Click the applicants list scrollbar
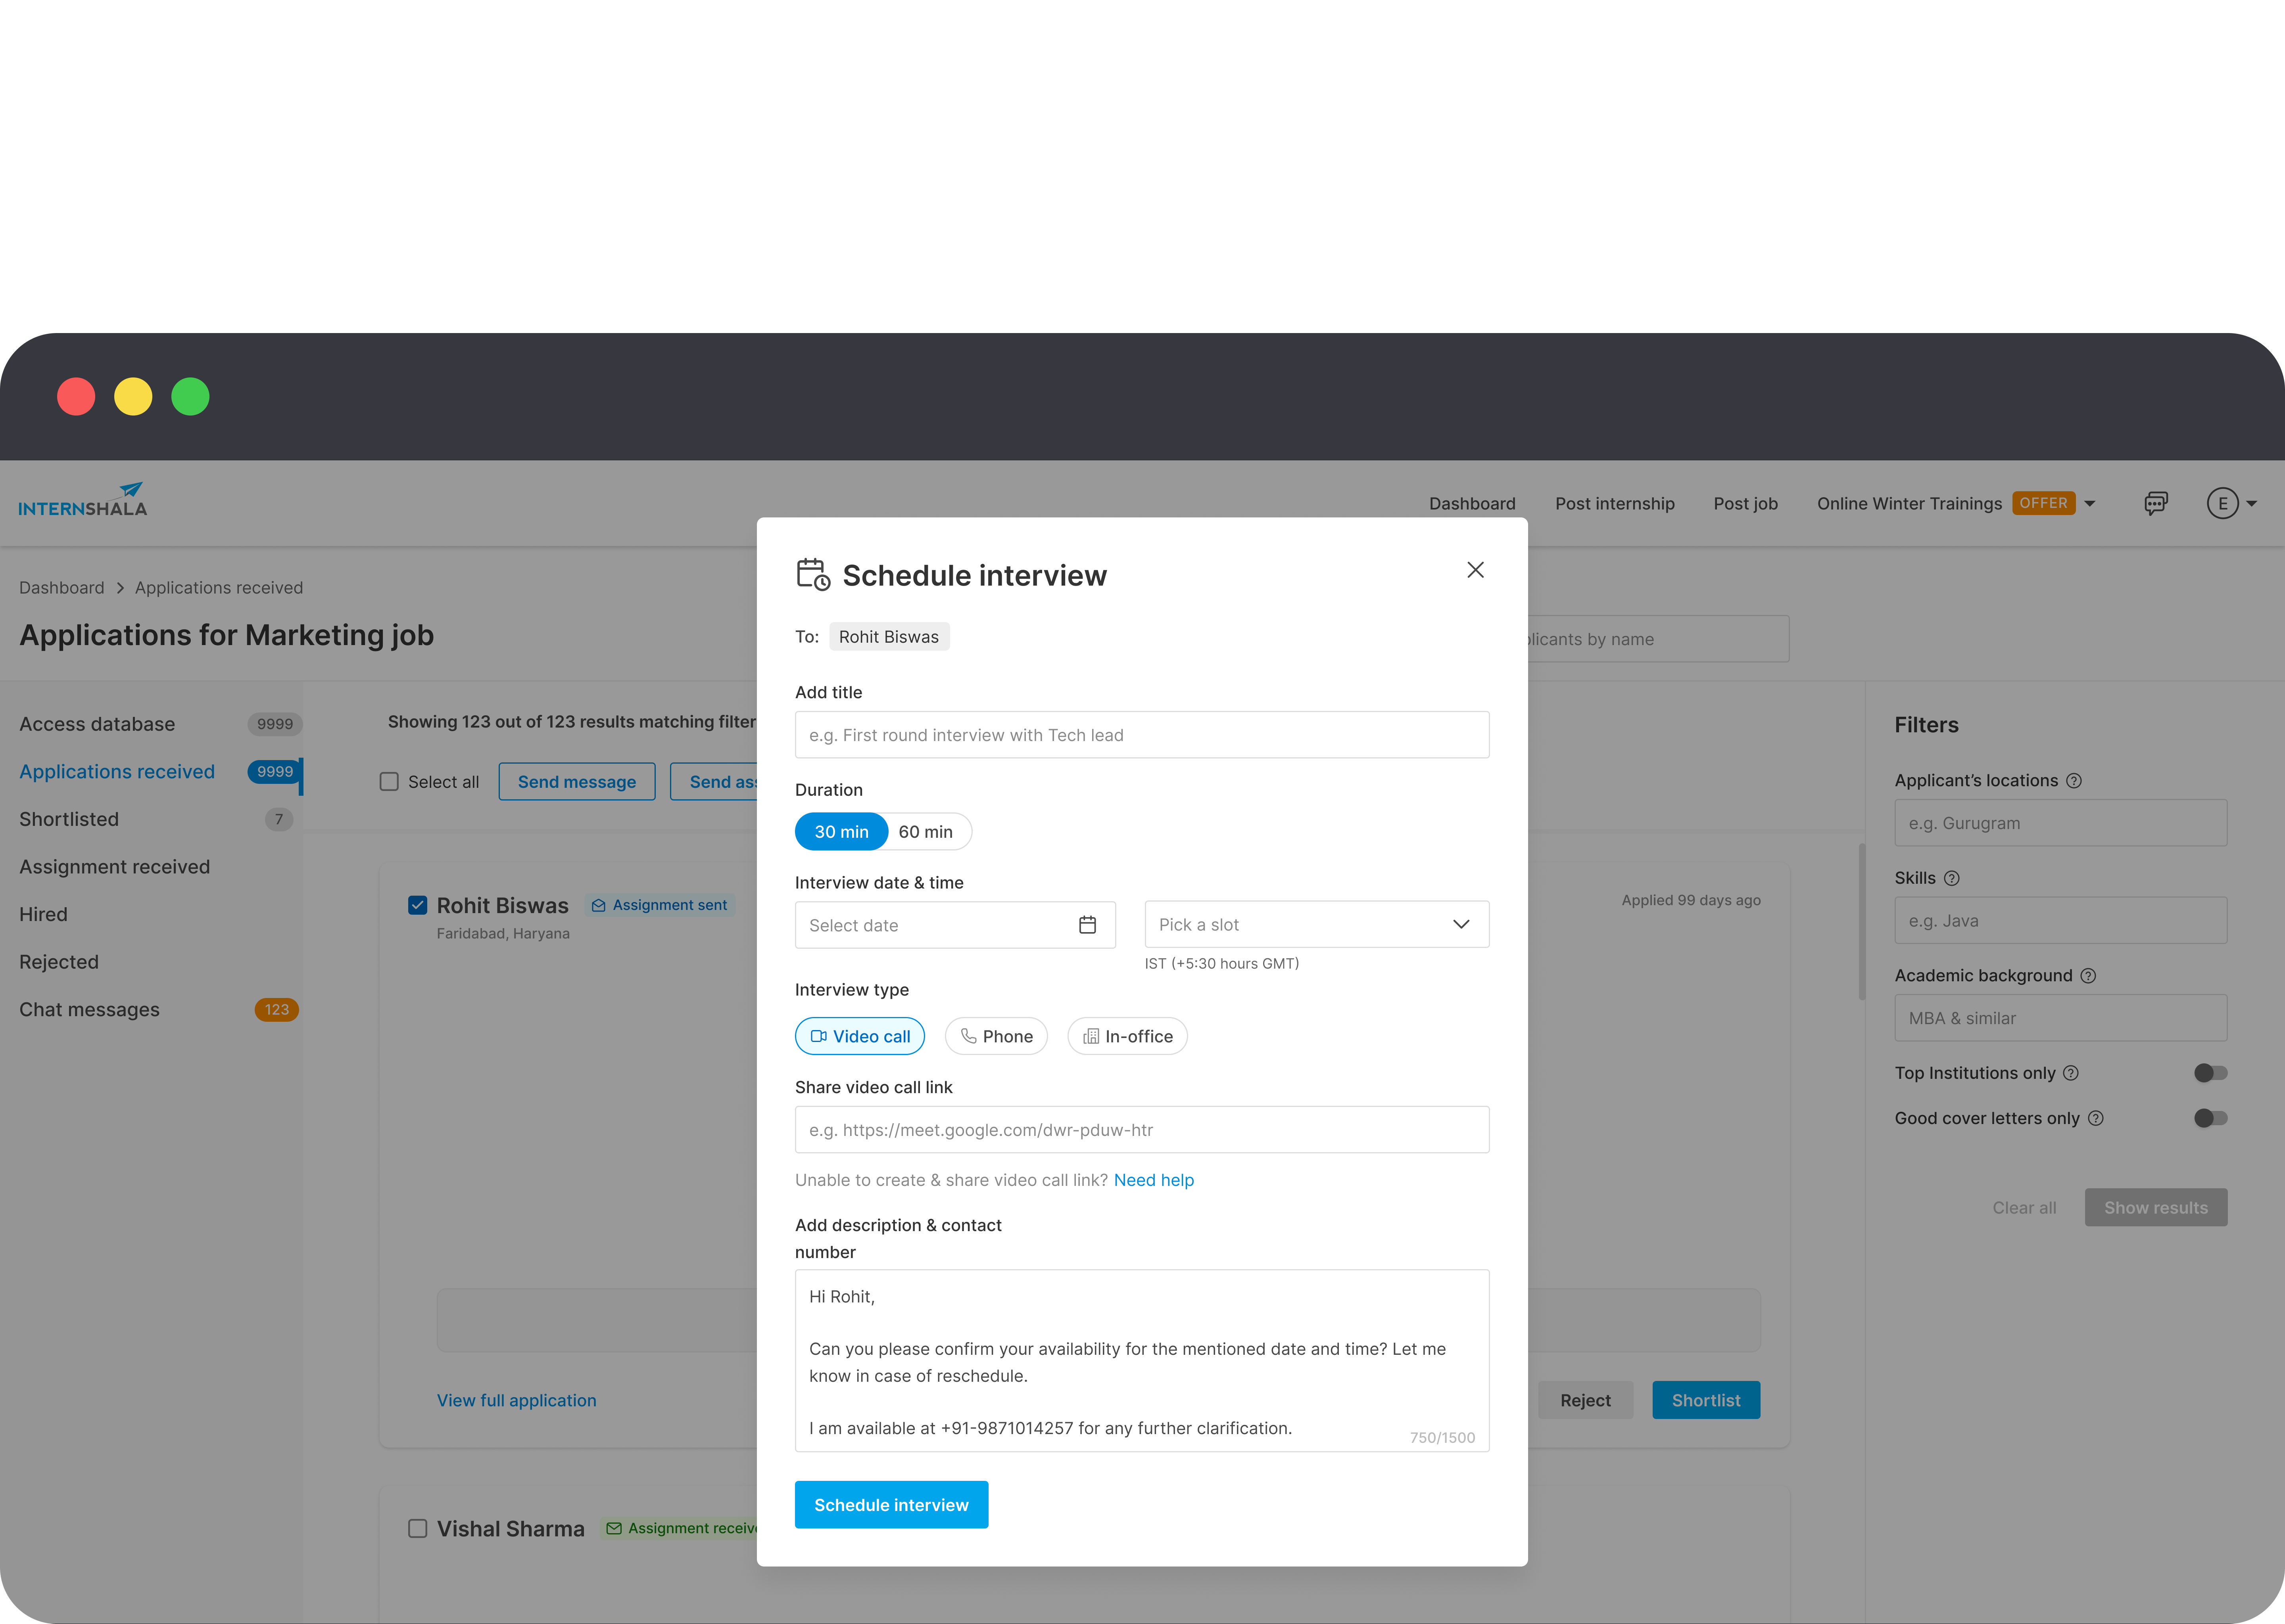The width and height of the screenshot is (2285, 1624). click(x=1862, y=921)
